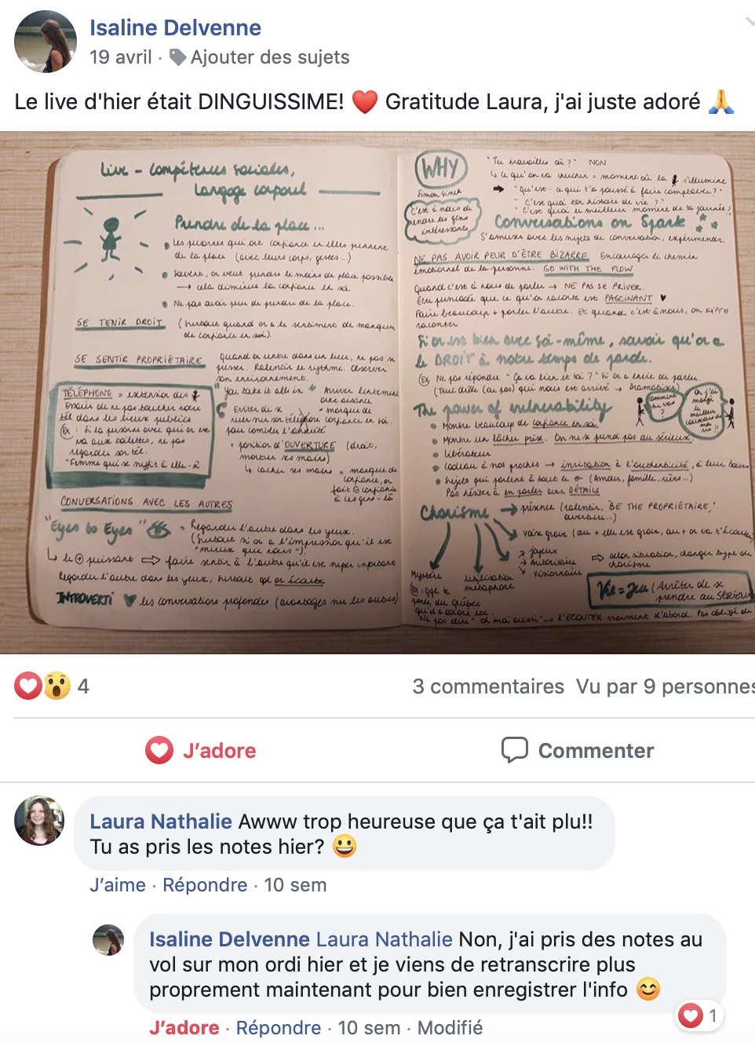The image size is (755, 1043).
Task: Toggle J'adore on Isaline's reply
Action: click(x=184, y=1028)
